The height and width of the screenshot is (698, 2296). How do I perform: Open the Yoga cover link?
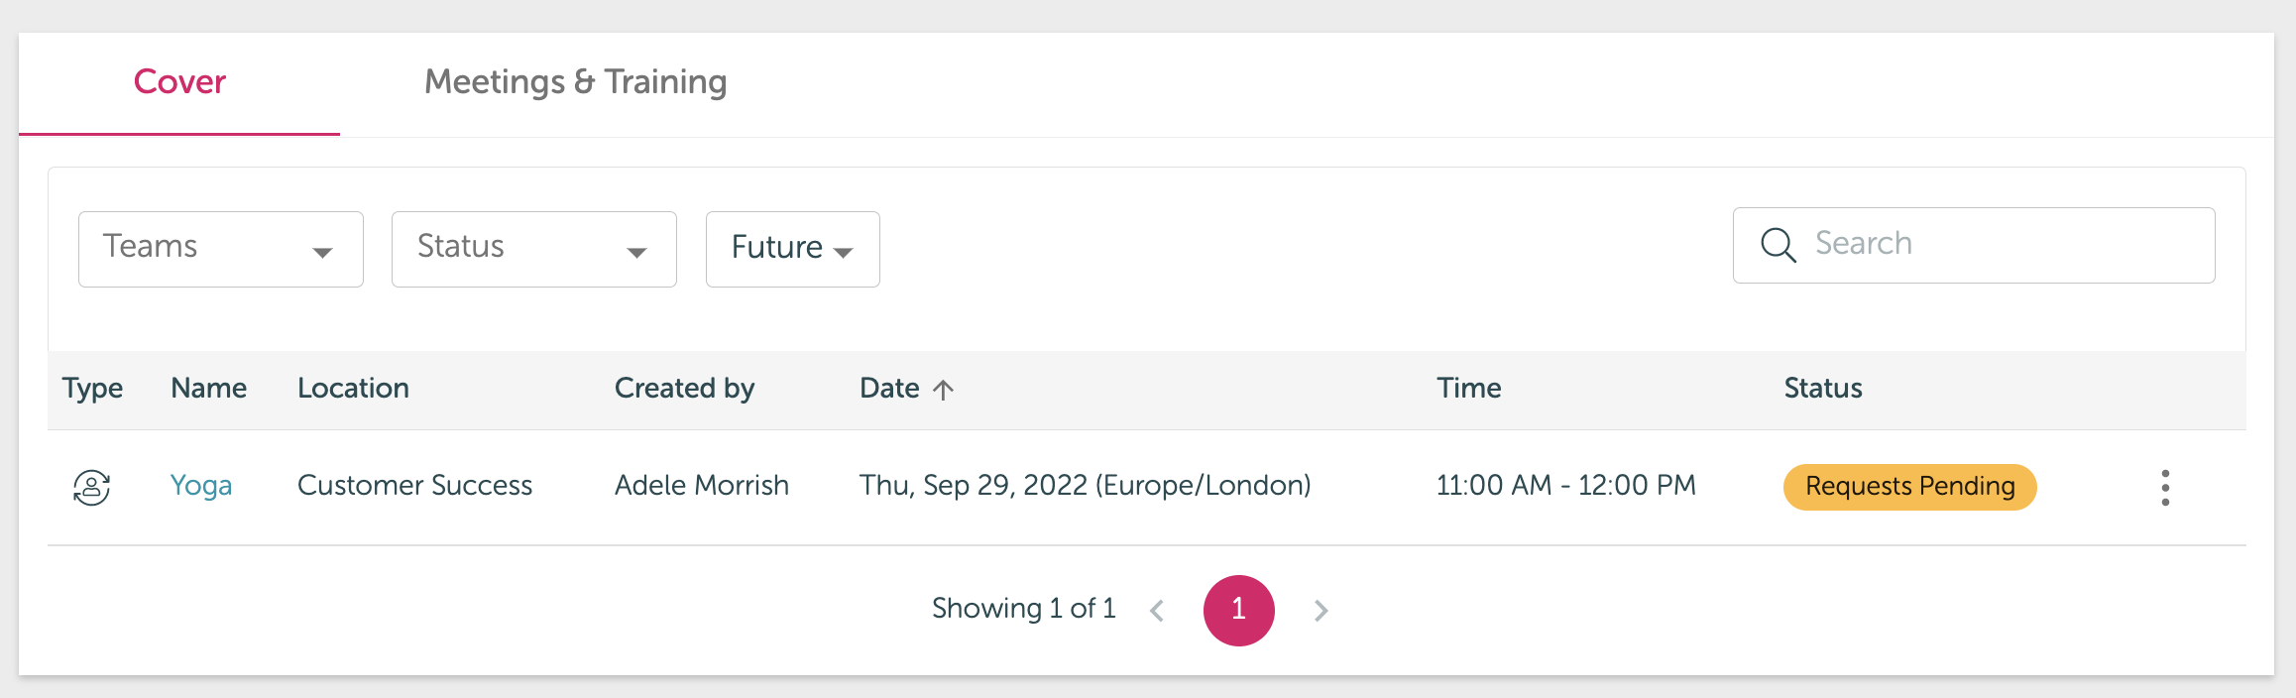[201, 486]
